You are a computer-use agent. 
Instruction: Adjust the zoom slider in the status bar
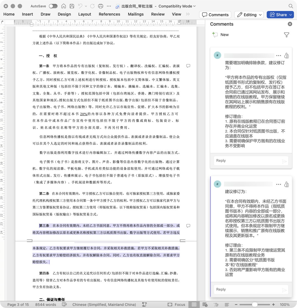pos(255,304)
